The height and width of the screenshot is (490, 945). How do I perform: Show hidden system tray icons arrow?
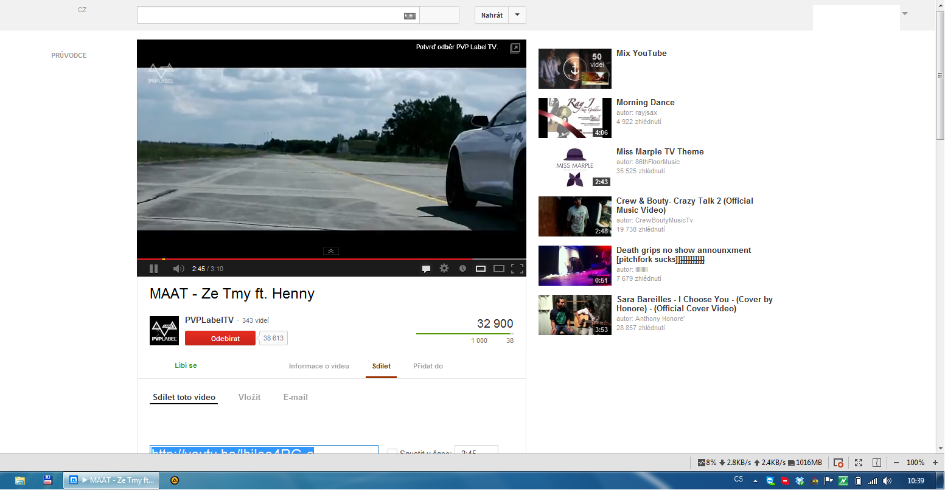pos(755,480)
